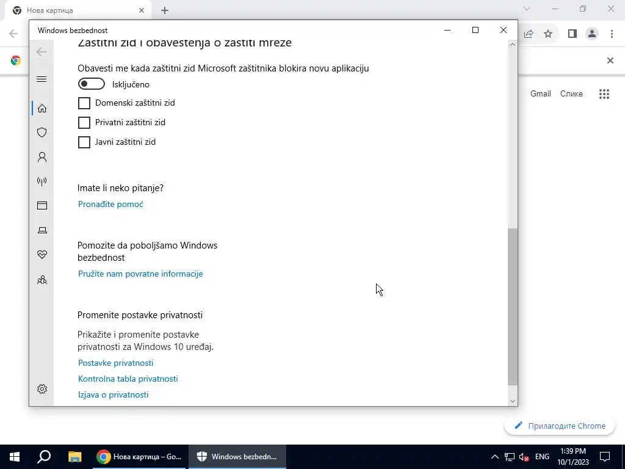The height and width of the screenshot is (469, 625).
Task: Open Izjava o privatnosti link
Action: tap(113, 394)
